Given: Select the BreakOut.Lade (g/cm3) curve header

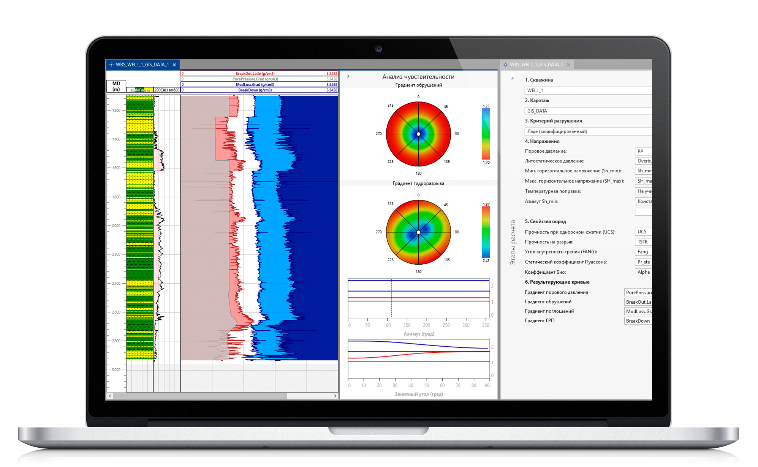Looking at the screenshot, I should (259, 74).
